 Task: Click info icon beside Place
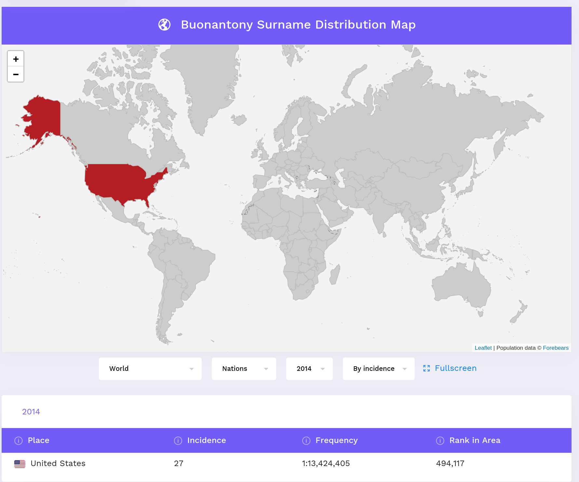(x=19, y=440)
